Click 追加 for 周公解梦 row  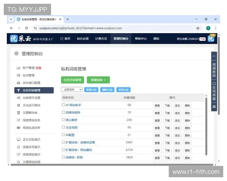(177, 121)
